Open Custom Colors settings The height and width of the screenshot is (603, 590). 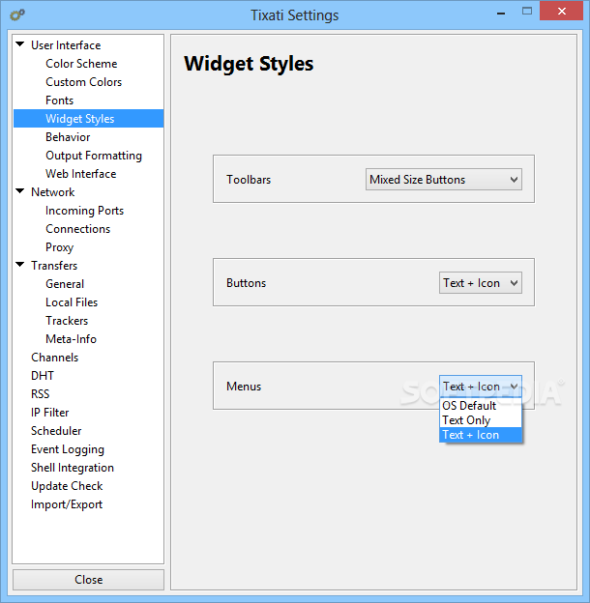tap(83, 82)
